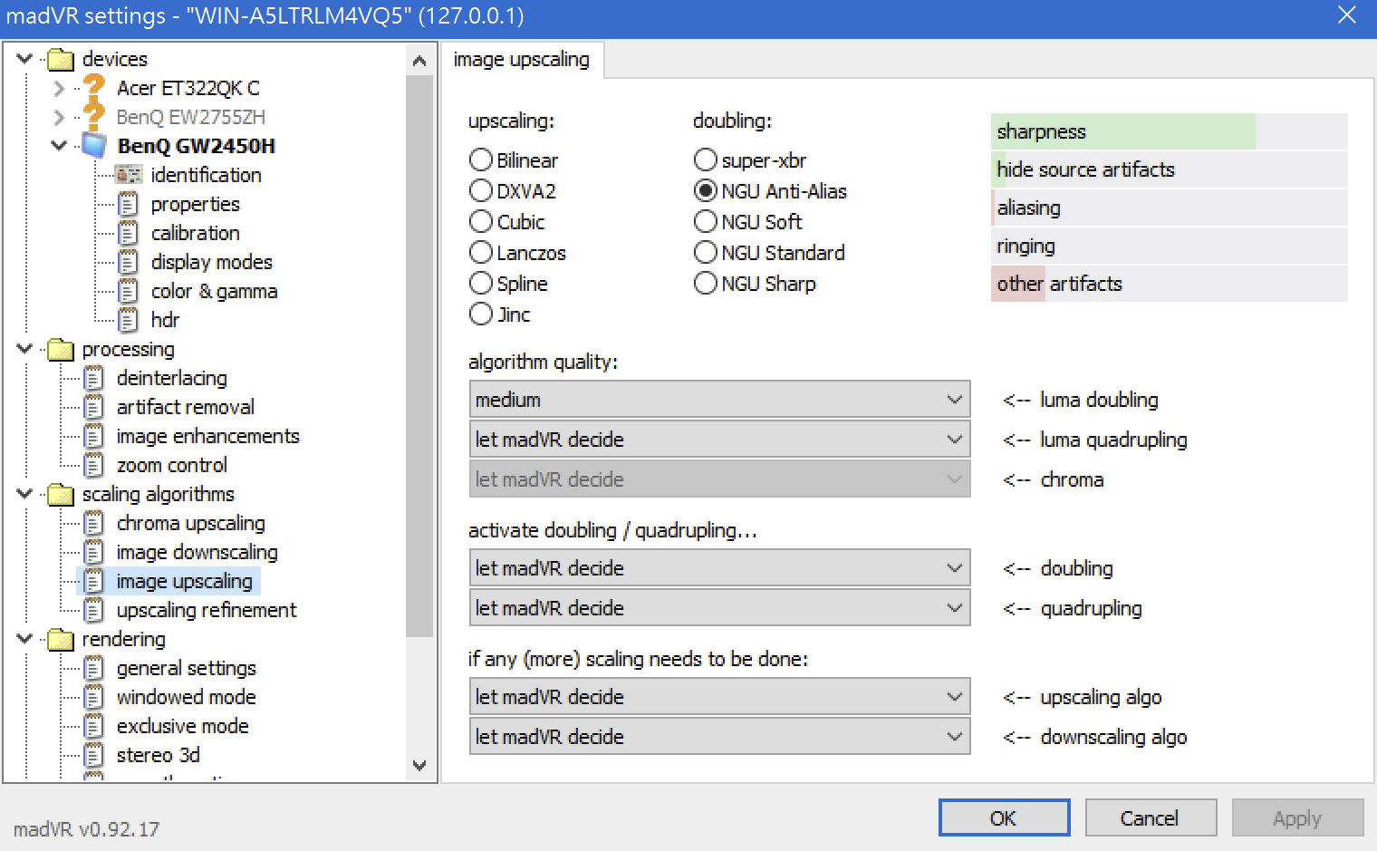Choose Lanczos upscaling option
The height and width of the screenshot is (851, 1377).
pyautogui.click(x=481, y=252)
